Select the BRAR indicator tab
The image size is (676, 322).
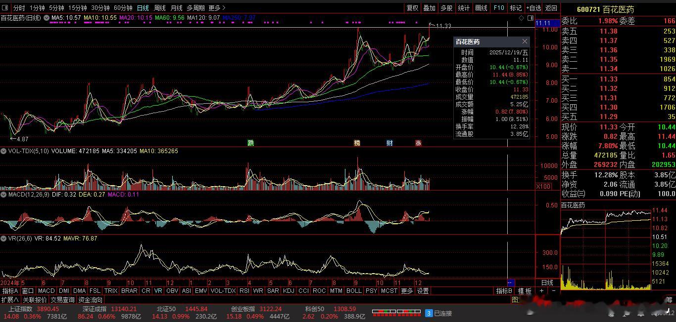(x=130, y=291)
